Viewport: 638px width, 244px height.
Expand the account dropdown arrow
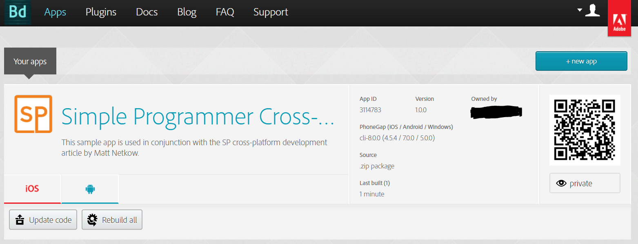pyautogui.click(x=580, y=10)
